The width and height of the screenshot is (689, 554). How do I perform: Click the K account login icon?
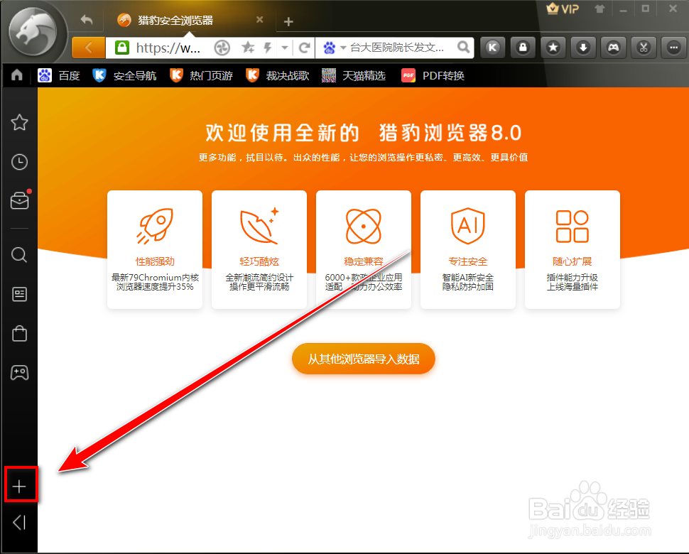click(492, 48)
